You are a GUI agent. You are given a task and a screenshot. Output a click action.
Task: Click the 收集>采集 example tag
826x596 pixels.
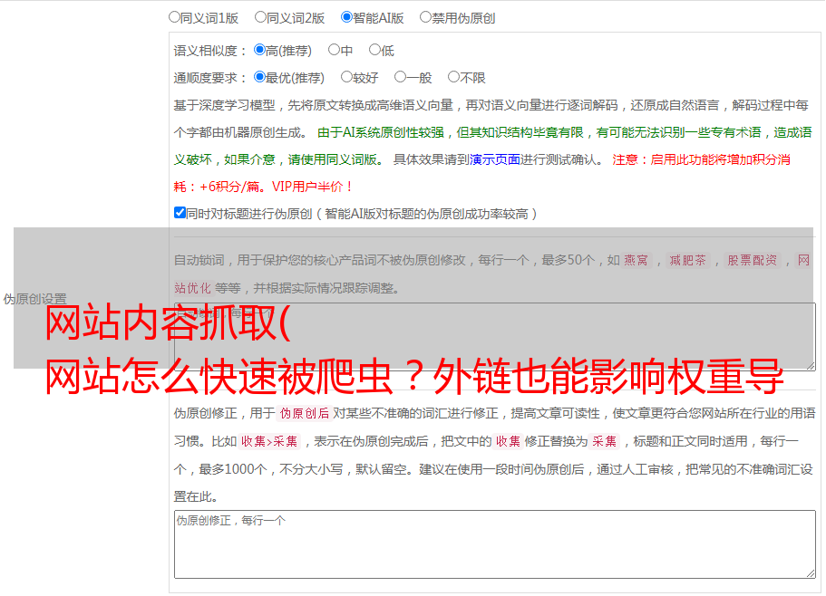click(x=269, y=441)
